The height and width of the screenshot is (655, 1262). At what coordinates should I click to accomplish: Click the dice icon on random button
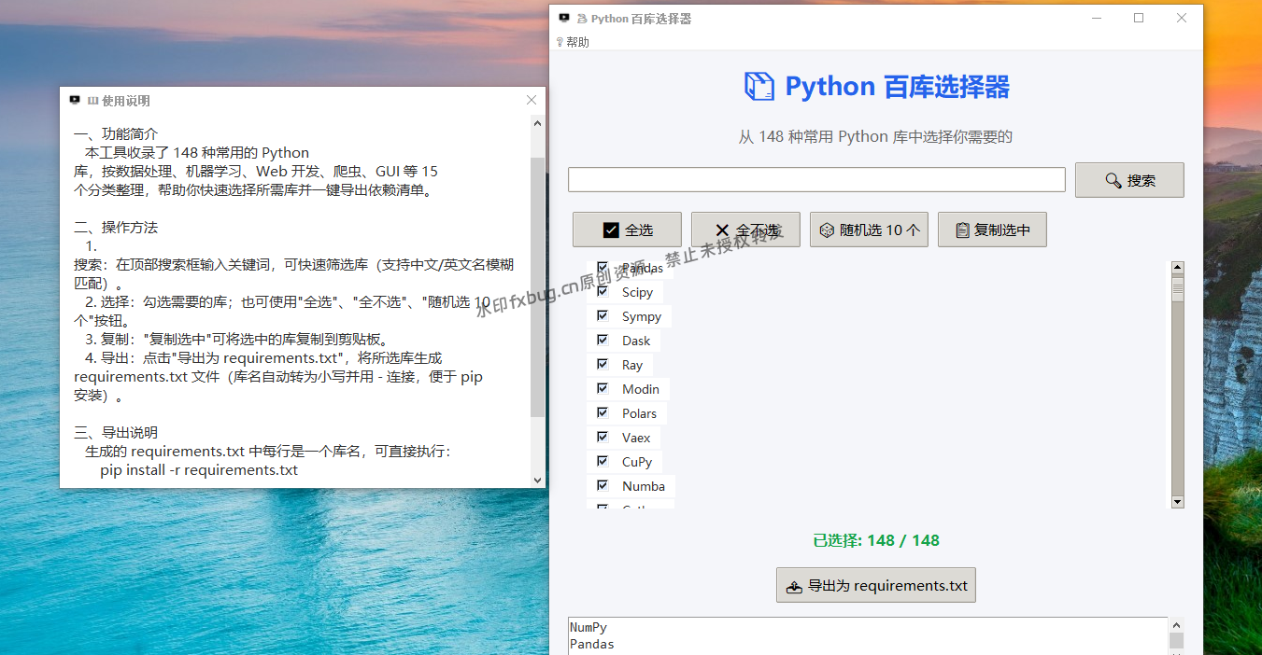click(827, 230)
